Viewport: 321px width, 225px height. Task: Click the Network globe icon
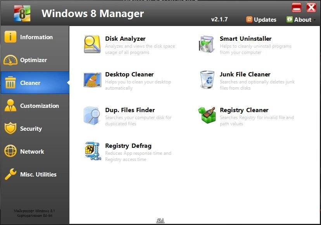coord(10,151)
